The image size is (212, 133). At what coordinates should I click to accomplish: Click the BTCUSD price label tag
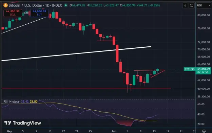pos(190,69)
